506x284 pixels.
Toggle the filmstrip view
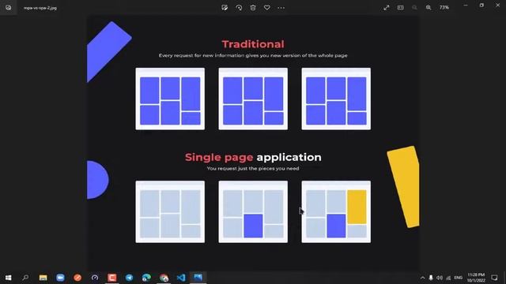pos(401,7)
